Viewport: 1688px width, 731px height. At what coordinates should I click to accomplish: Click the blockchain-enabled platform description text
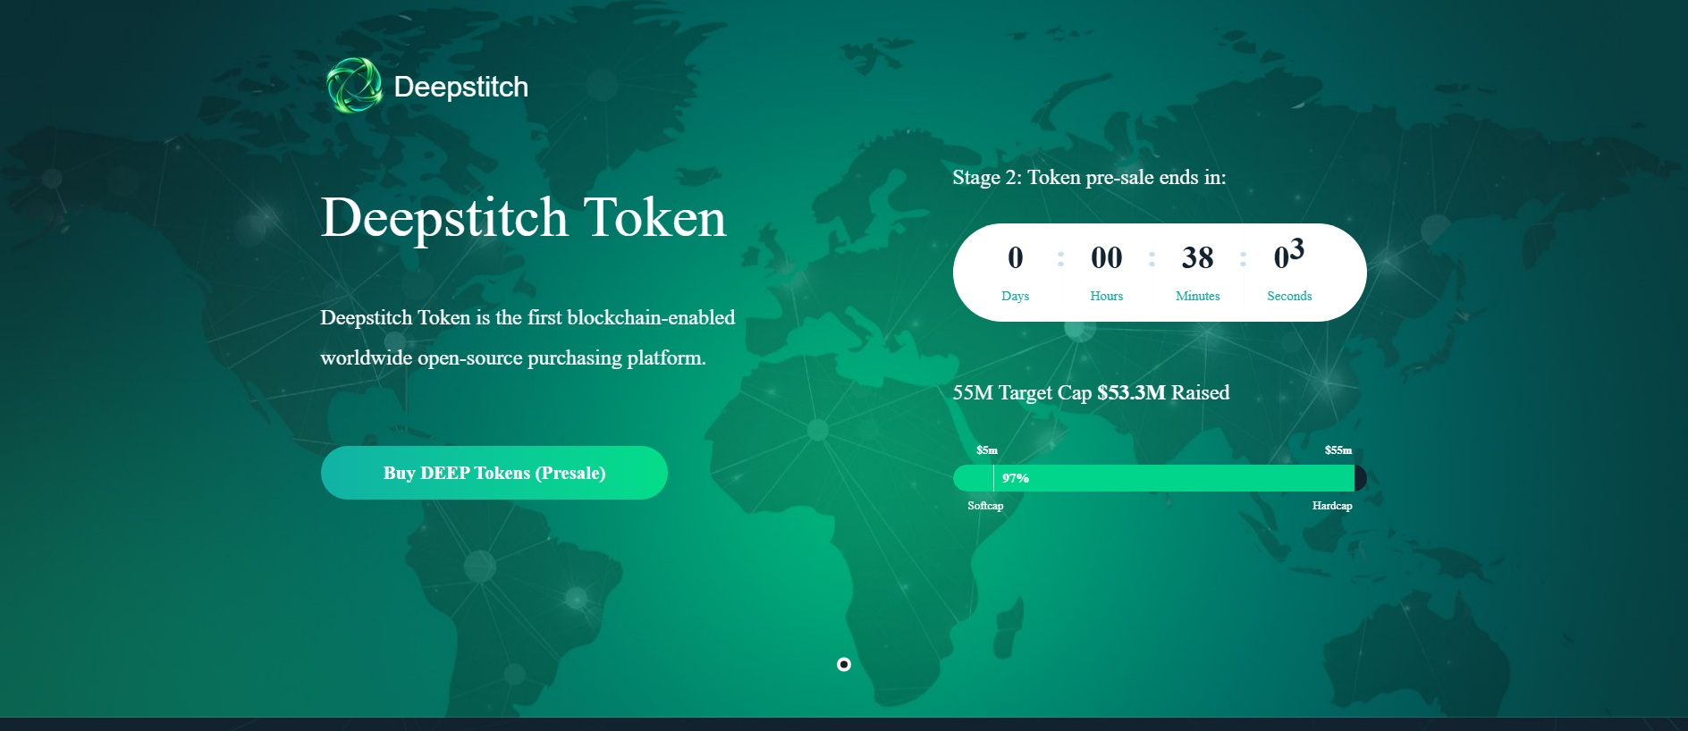(527, 338)
